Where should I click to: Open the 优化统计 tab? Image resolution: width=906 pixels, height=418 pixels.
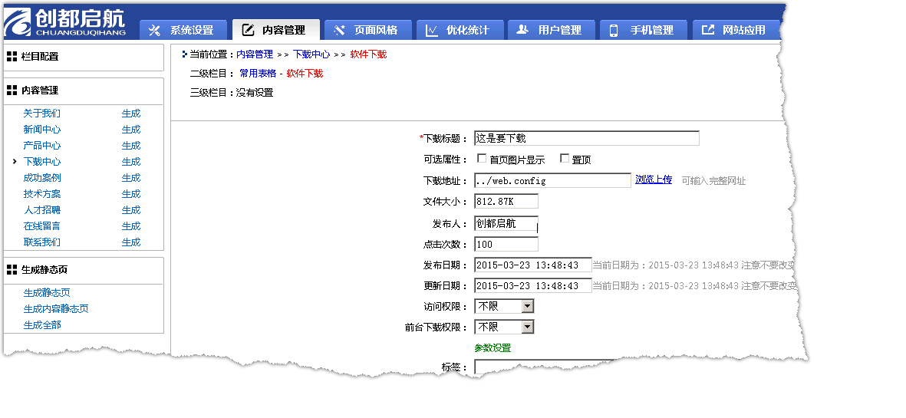[460, 30]
